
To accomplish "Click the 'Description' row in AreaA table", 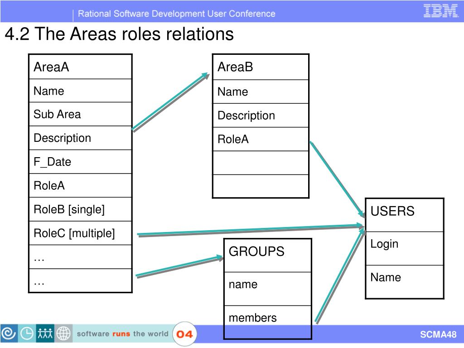I will pos(80,138).
